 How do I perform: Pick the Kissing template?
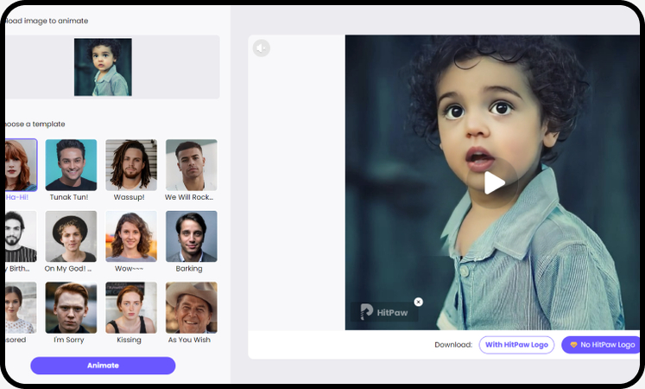point(131,308)
